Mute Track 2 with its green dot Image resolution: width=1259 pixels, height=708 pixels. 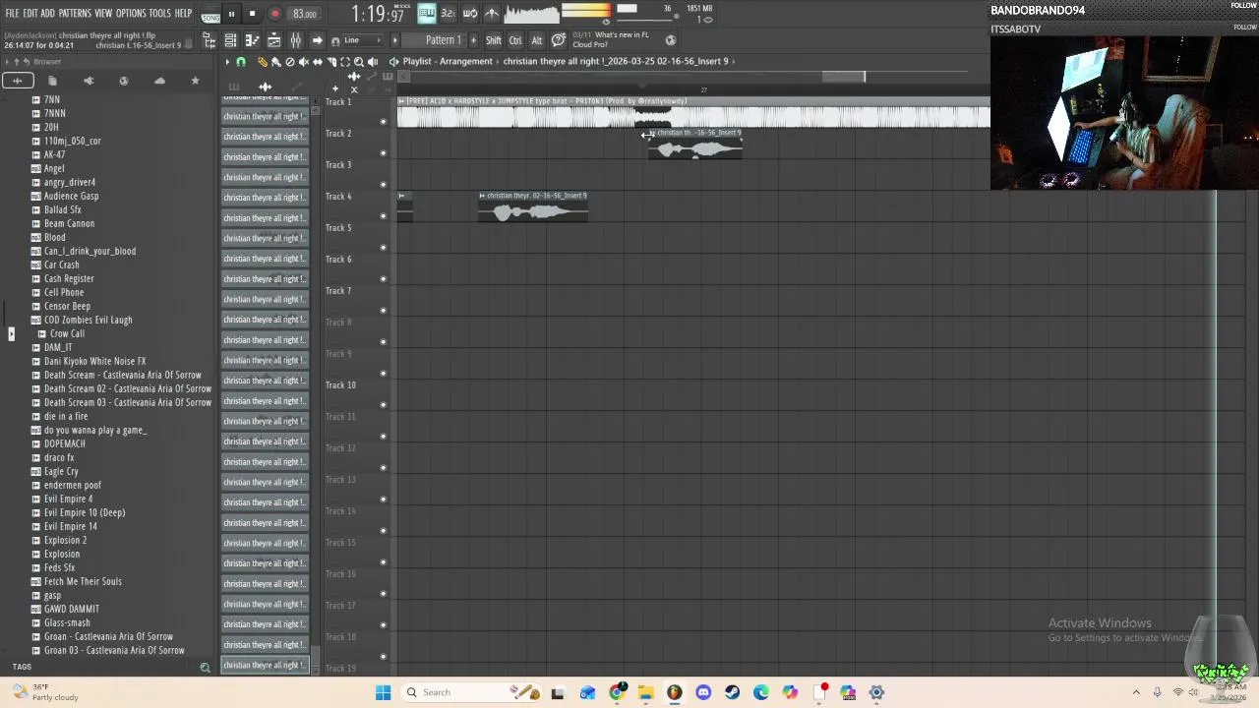(x=384, y=152)
